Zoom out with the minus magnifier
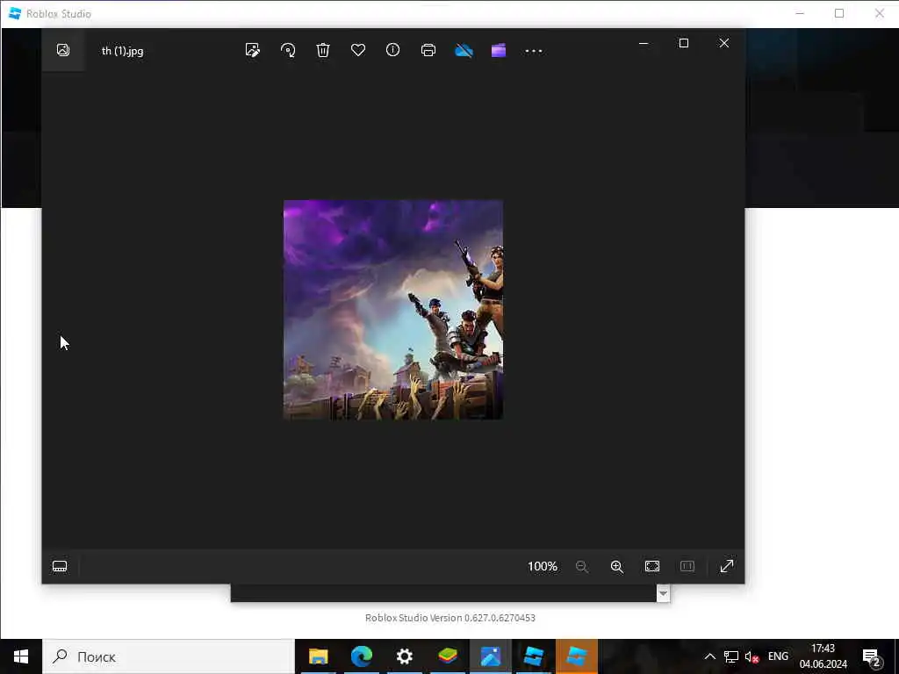The width and height of the screenshot is (899, 674). [x=581, y=566]
